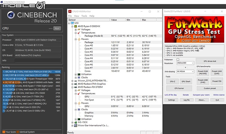The image size is (226, 134).
Task: Click the Run button for CPU test
Action: tap(57, 28)
